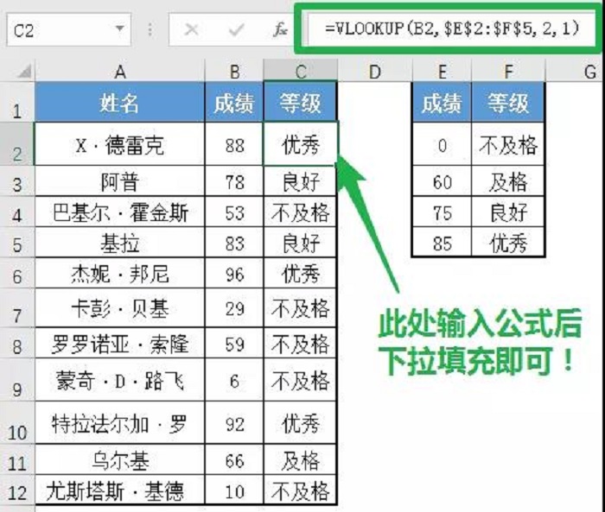Click cell 罗罗诺亚·索隆
The width and height of the screenshot is (605, 512).
(119, 343)
